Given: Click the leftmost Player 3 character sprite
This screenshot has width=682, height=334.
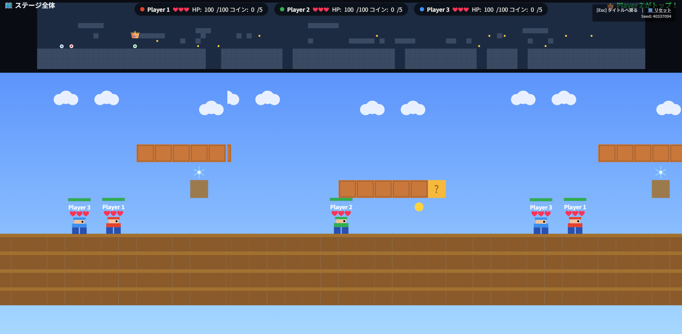Looking at the screenshot, I should click(x=79, y=226).
